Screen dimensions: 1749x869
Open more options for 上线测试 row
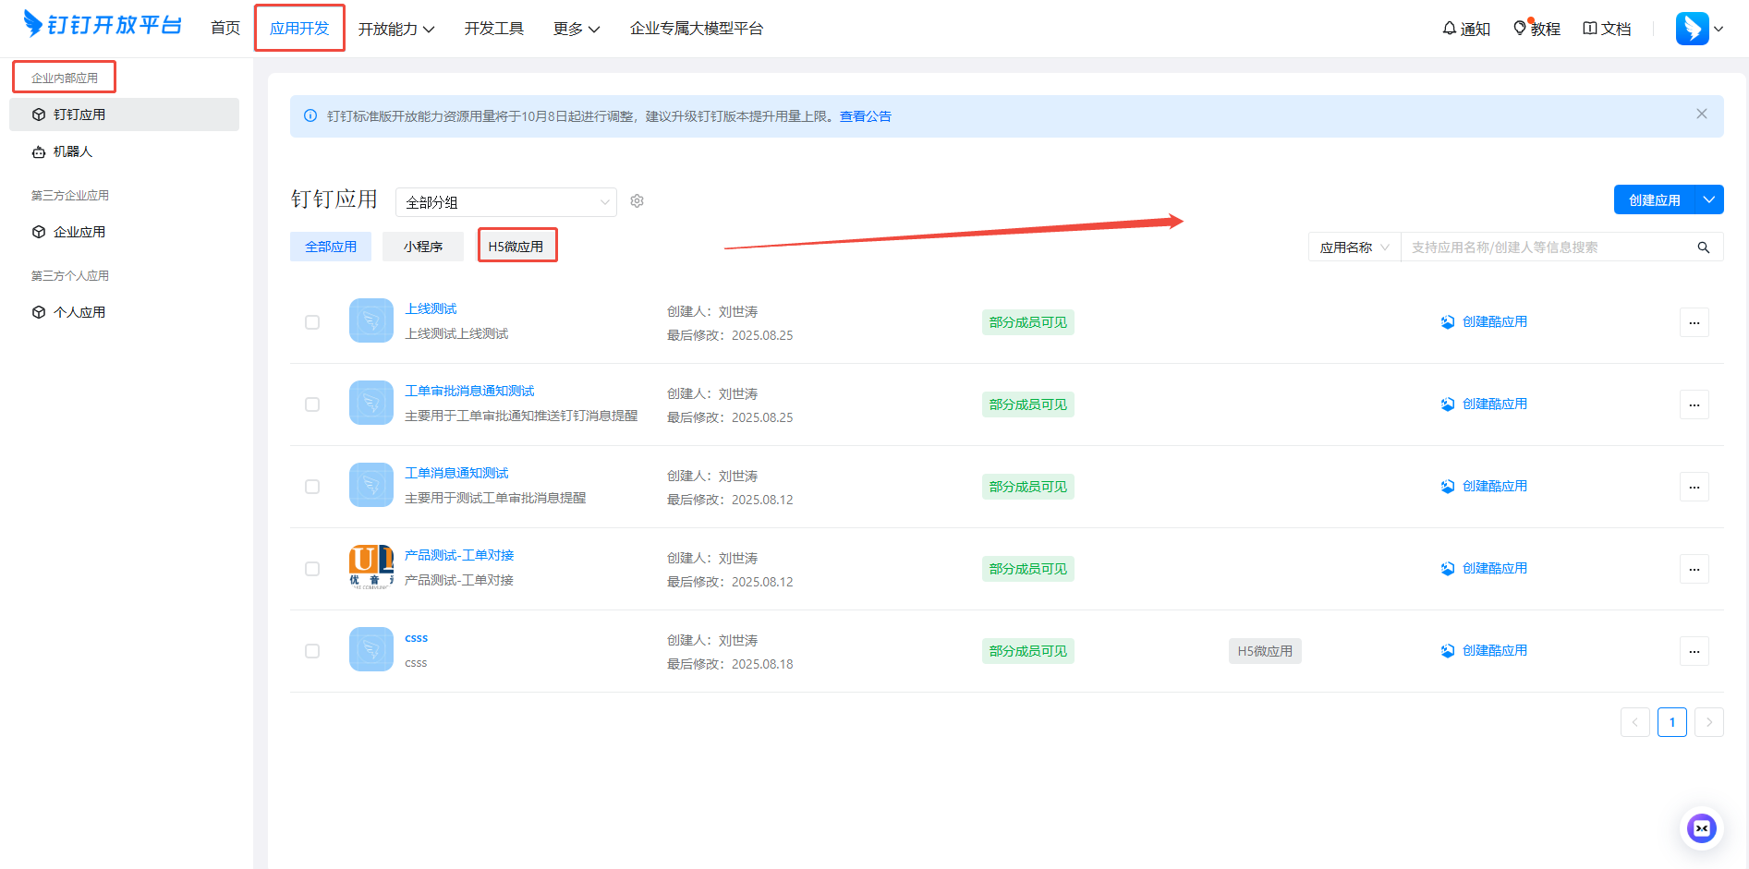pyautogui.click(x=1694, y=322)
